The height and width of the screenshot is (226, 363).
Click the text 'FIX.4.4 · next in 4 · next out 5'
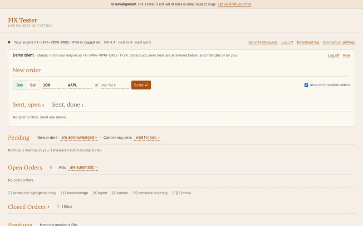(128, 42)
